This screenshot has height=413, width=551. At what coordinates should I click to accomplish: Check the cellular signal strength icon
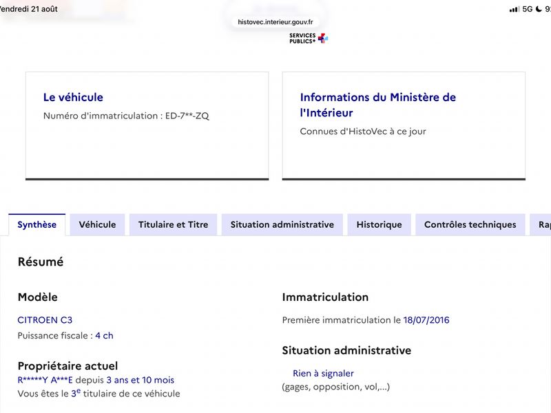click(514, 10)
